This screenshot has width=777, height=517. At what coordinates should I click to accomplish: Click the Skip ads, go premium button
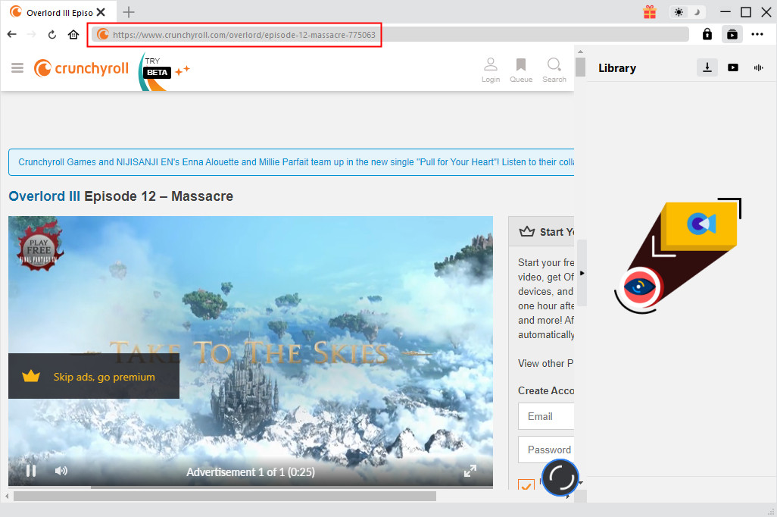[x=93, y=375]
